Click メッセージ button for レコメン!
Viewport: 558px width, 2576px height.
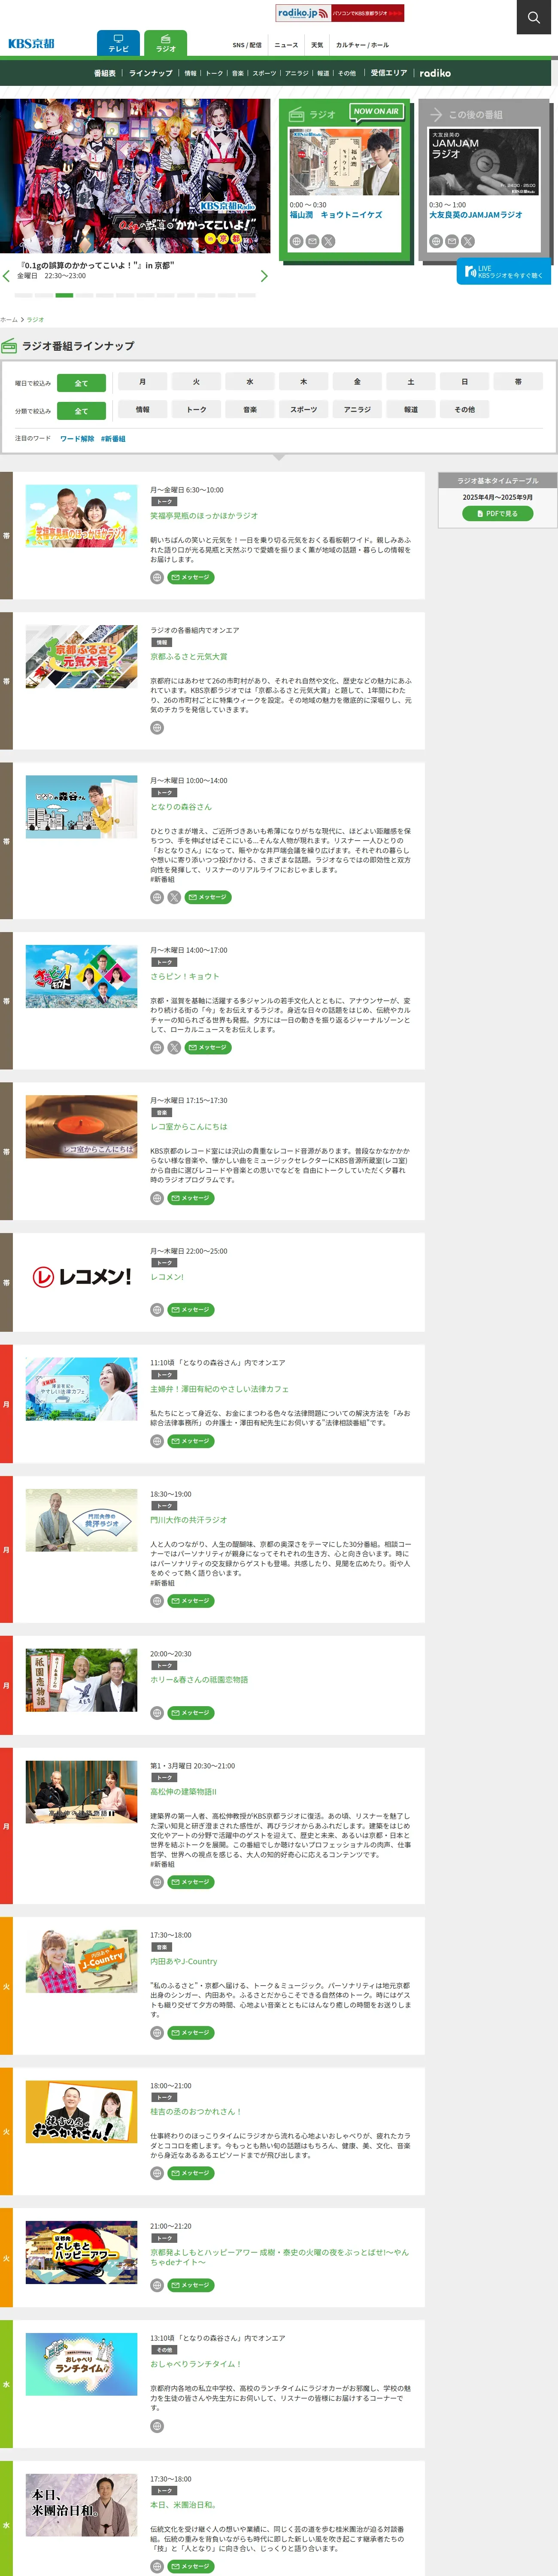tap(191, 1309)
